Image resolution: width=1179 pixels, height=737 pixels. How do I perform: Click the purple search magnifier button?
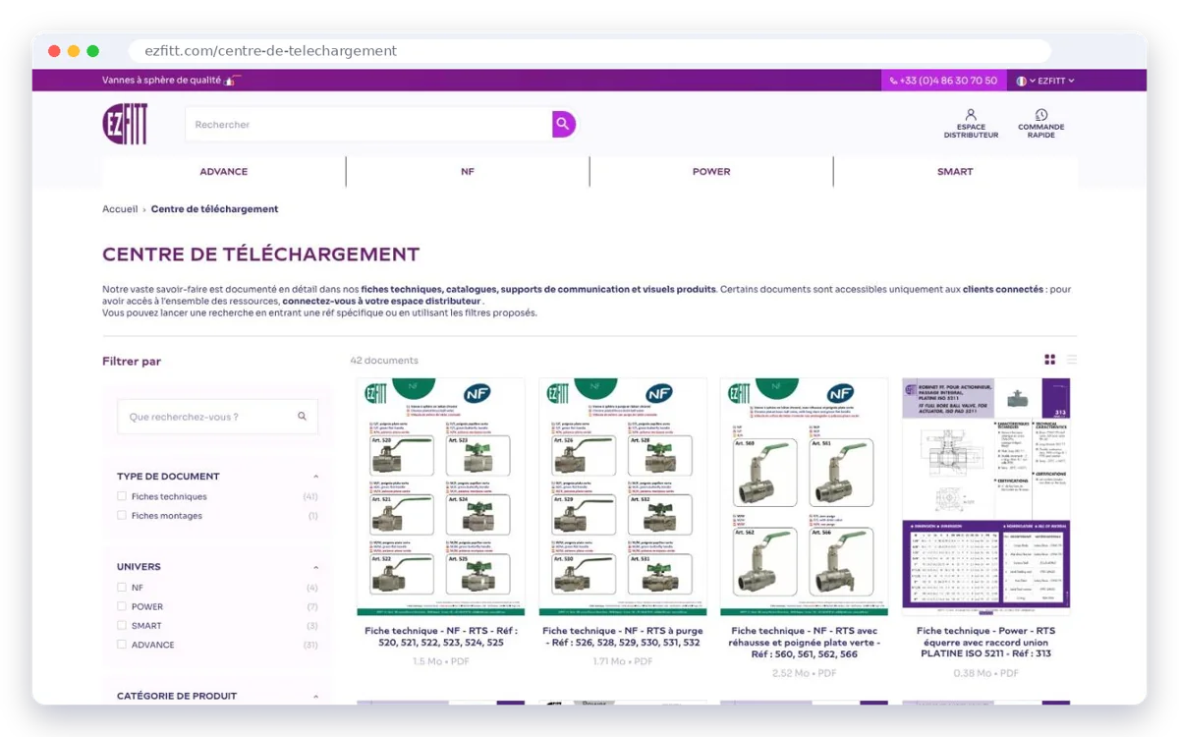point(563,124)
